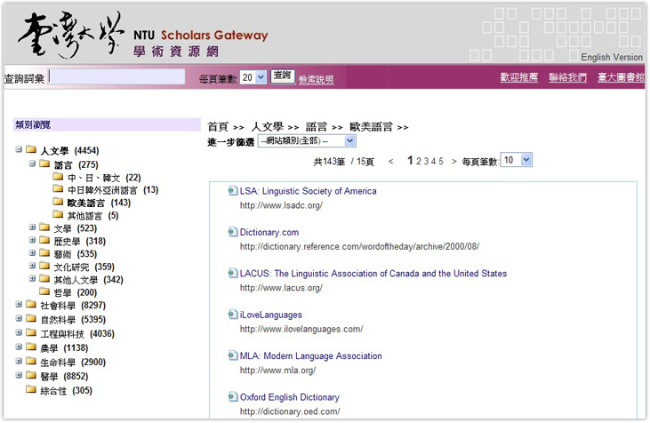
Task: Select the 工程與科技 (4036) tree item
Action: (x=77, y=333)
